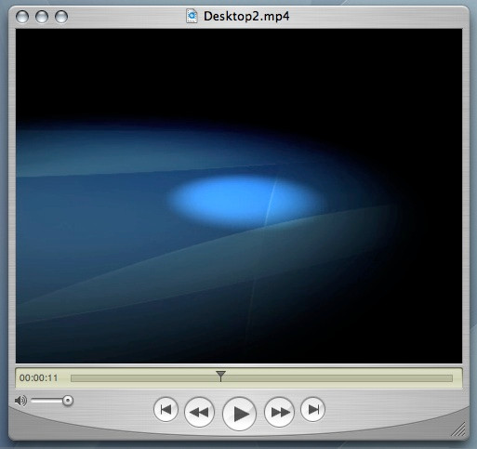Click the resize grip at window corner
Image resolution: width=477 pixels, height=449 pixels.
[458, 429]
